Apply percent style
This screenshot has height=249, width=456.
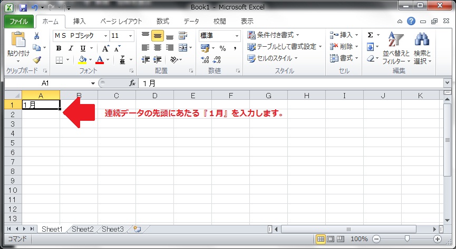(x=223, y=48)
